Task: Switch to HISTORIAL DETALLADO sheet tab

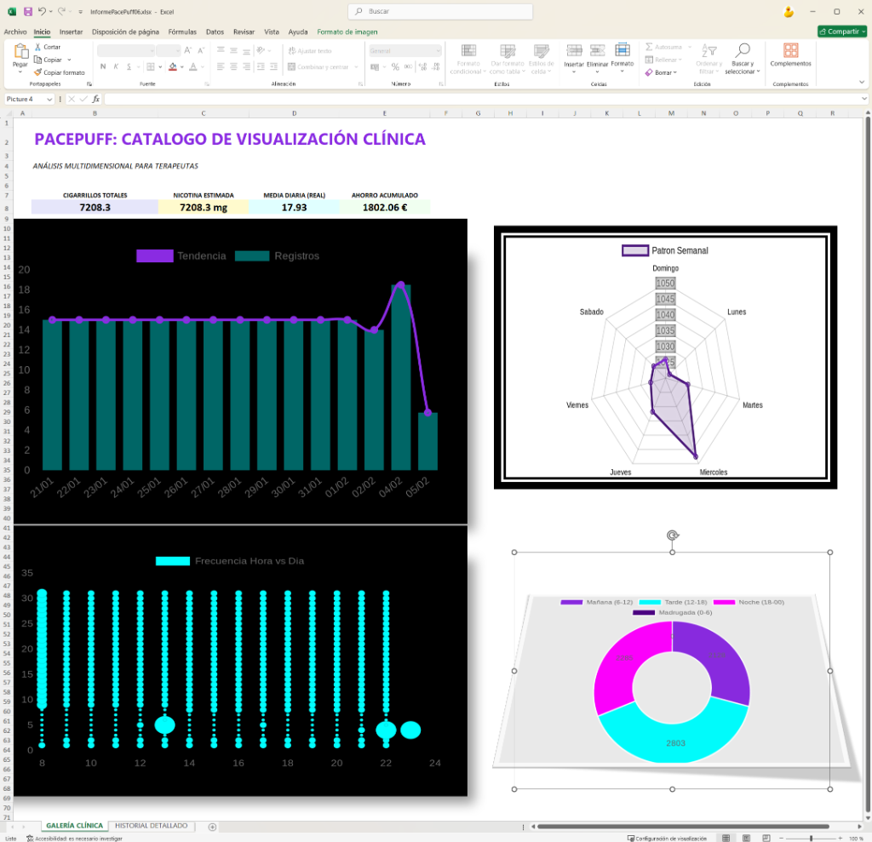Action: coord(152,826)
